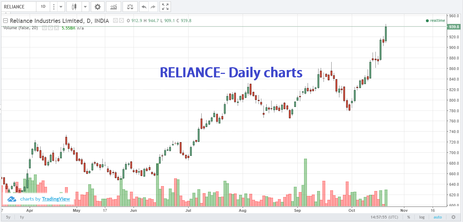
Task: Click the 960.0 tick on price axis
Action: tap(453, 16)
